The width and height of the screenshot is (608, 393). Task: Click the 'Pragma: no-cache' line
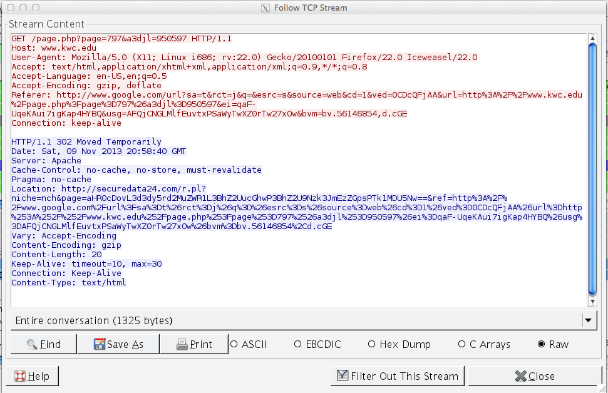pyautogui.click(x=51, y=180)
